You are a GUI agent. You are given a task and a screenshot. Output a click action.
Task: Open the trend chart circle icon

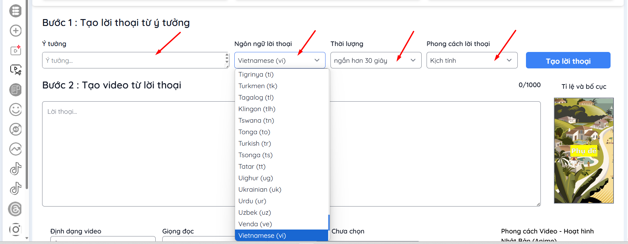coord(15,149)
